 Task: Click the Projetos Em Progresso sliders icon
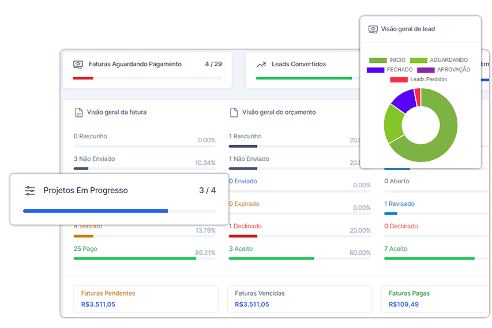[x=30, y=191]
